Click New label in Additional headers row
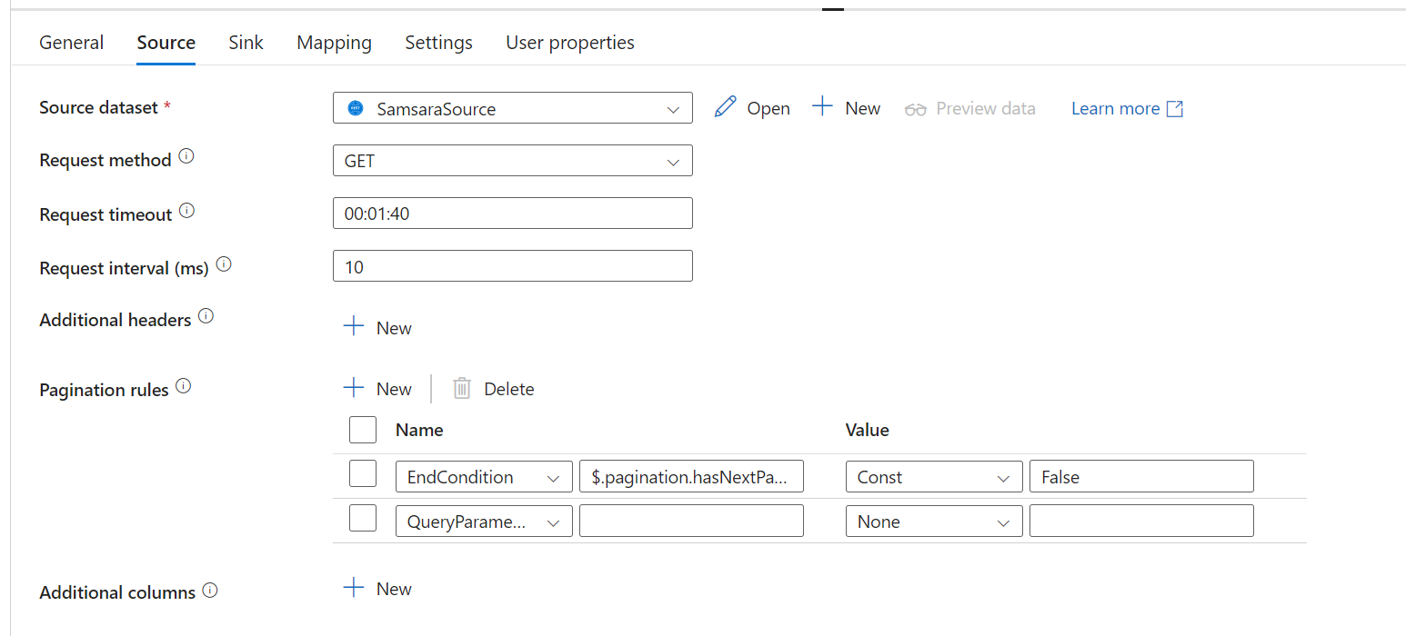This screenshot has width=1406, height=636. point(394,328)
